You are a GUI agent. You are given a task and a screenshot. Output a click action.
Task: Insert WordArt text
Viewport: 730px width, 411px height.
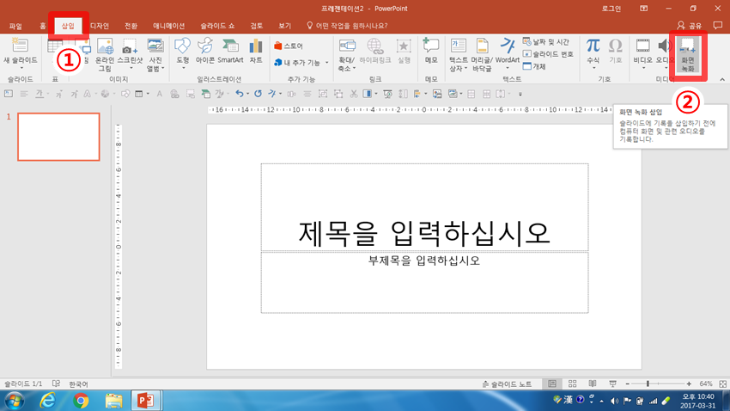(x=508, y=50)
